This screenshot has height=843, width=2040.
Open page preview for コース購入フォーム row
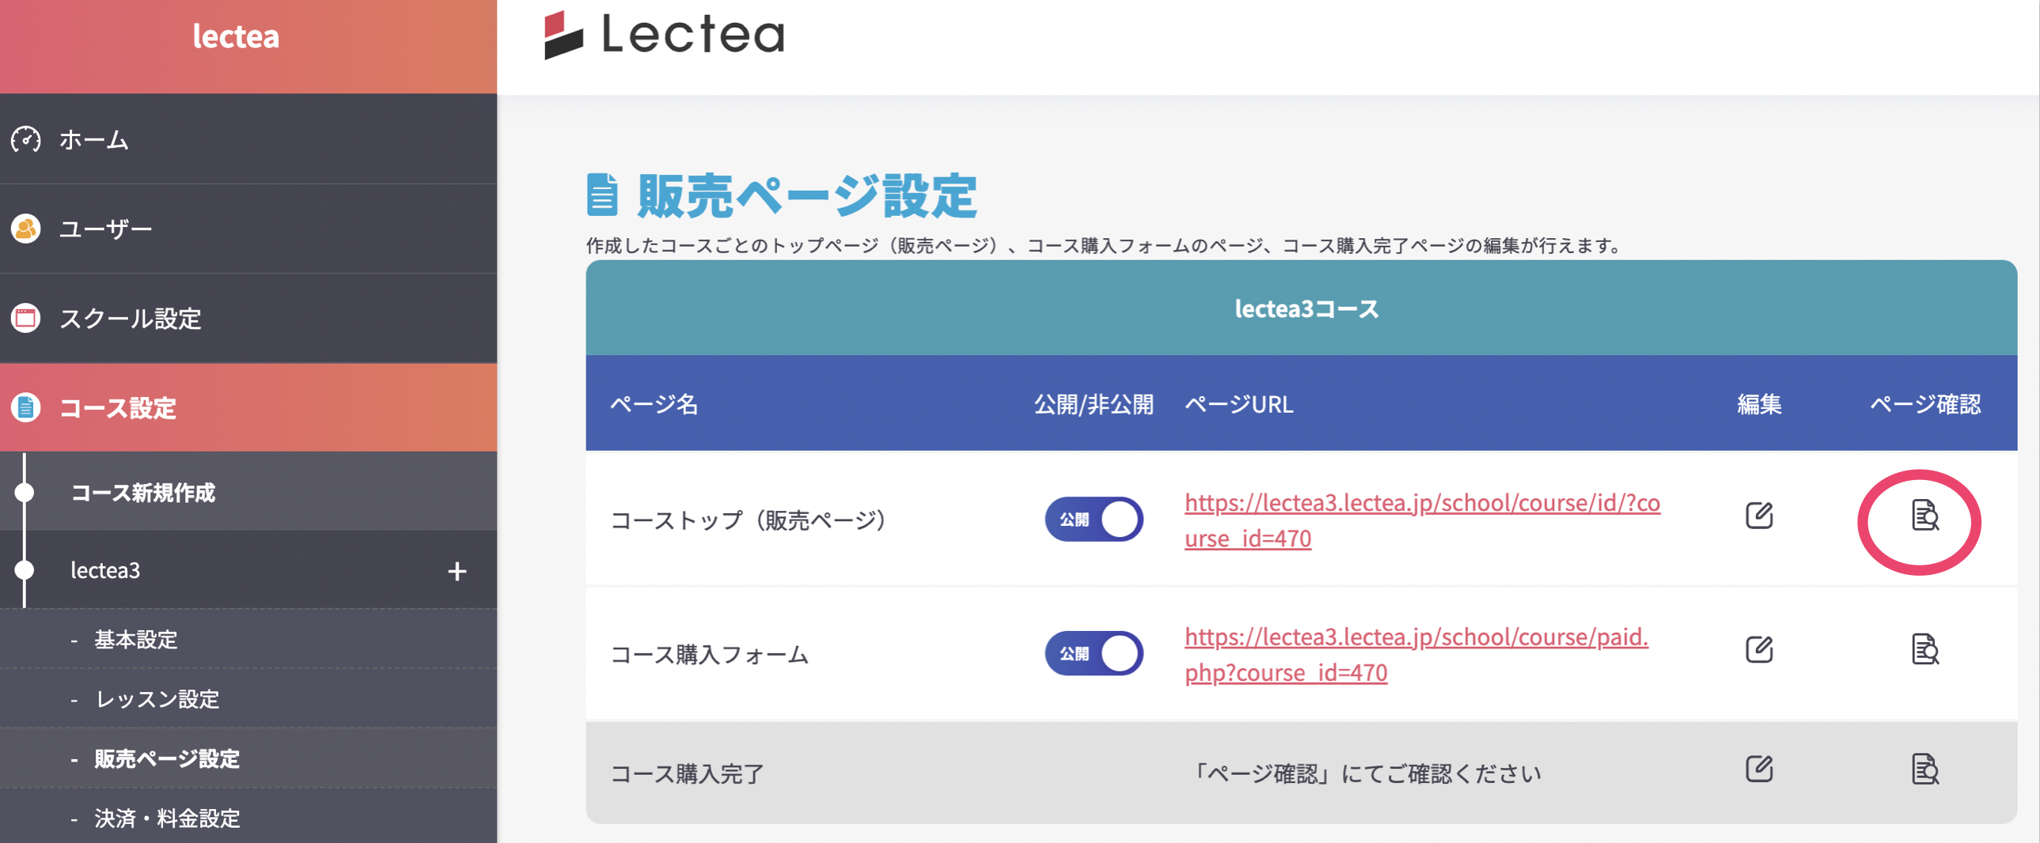coord(1924,651)
